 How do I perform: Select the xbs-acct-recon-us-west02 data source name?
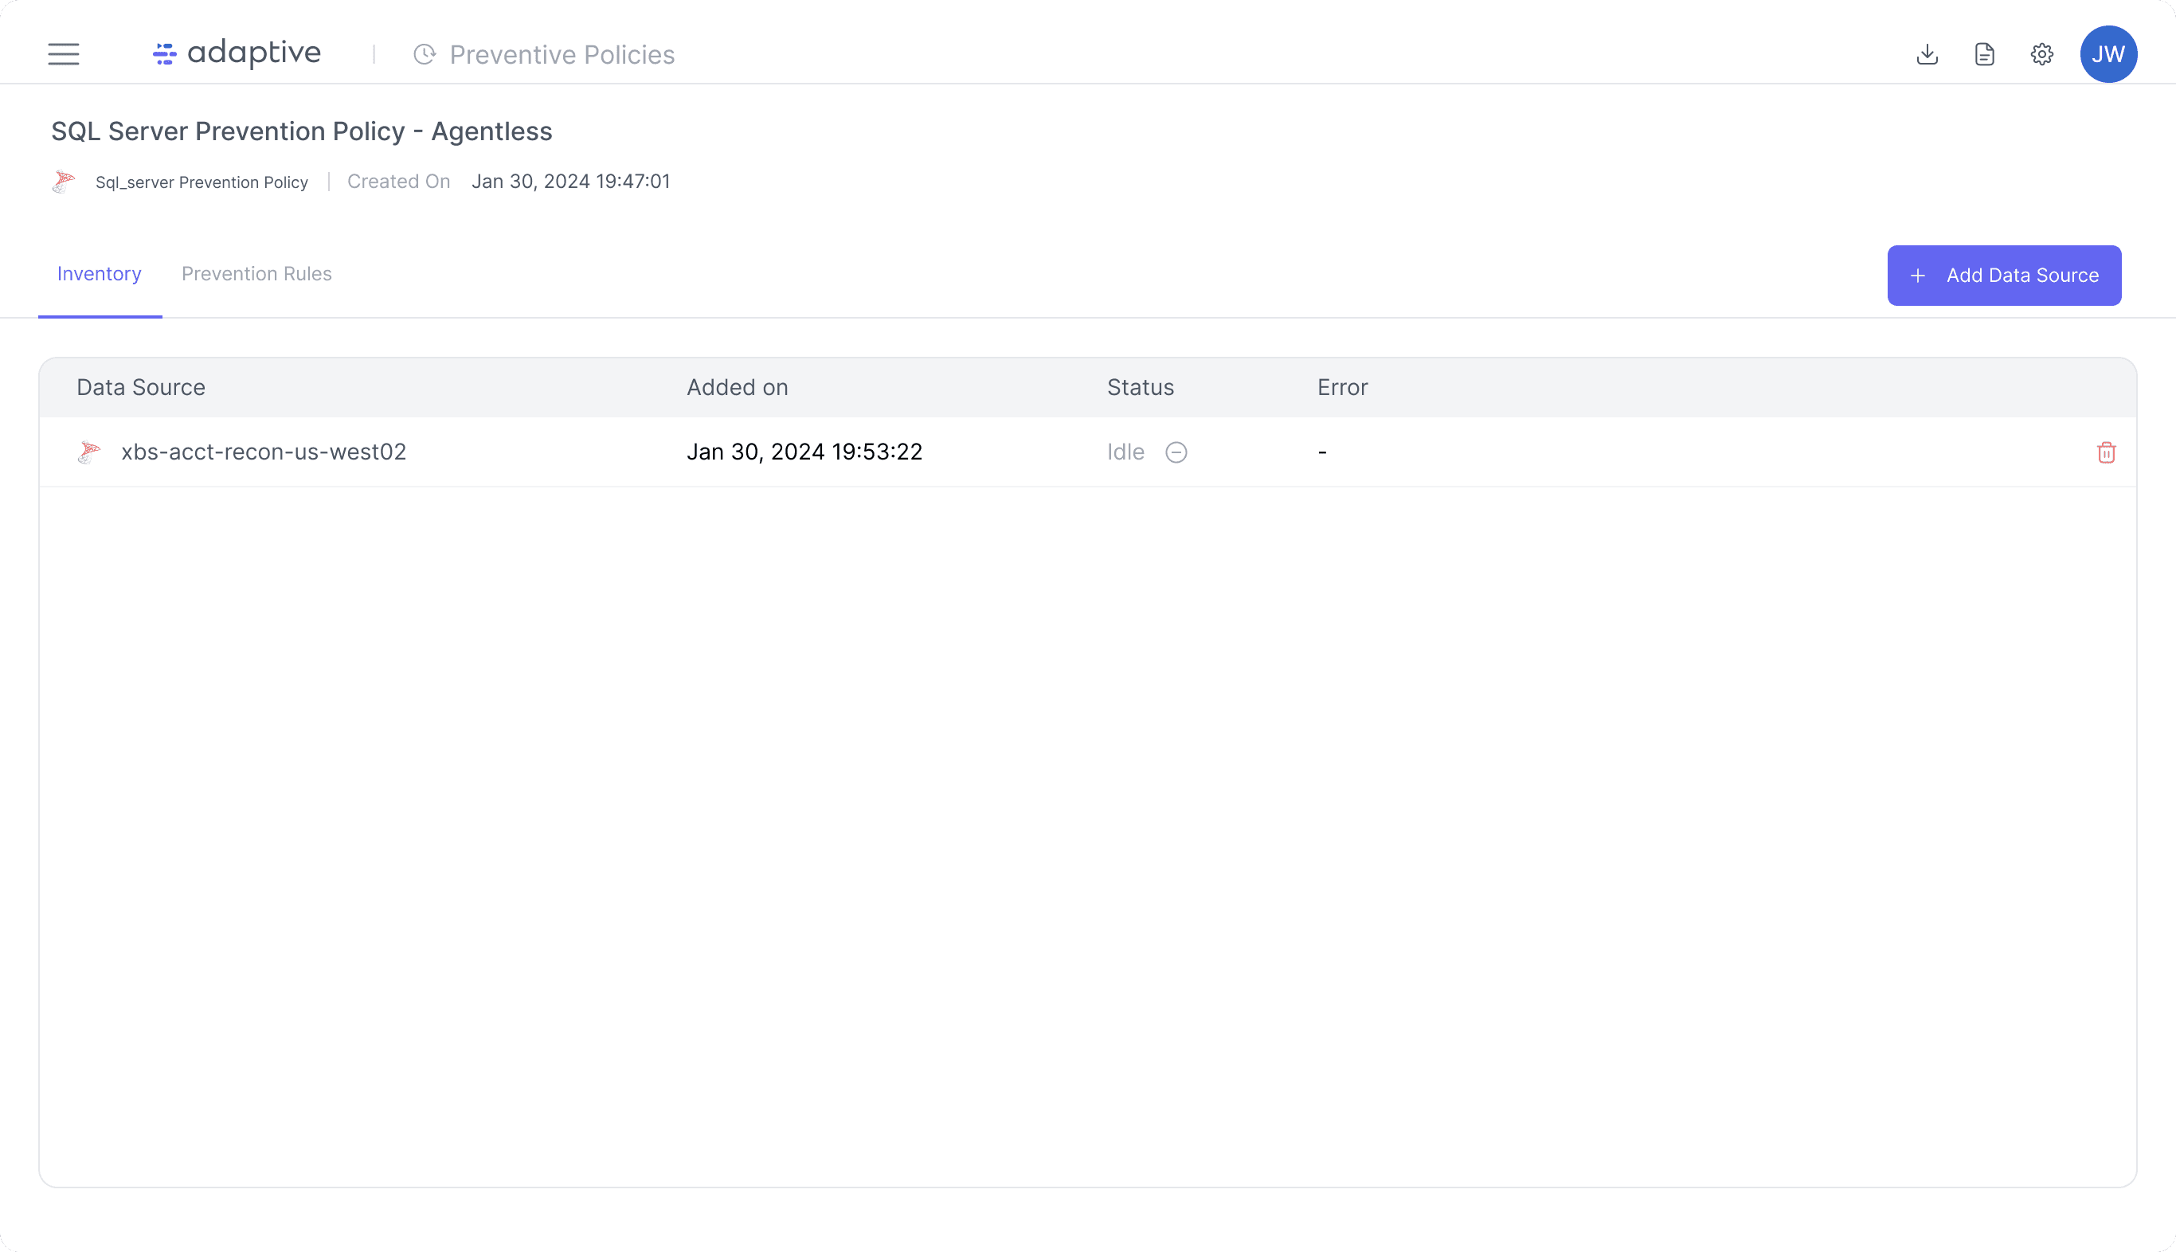tap(263, 452)
